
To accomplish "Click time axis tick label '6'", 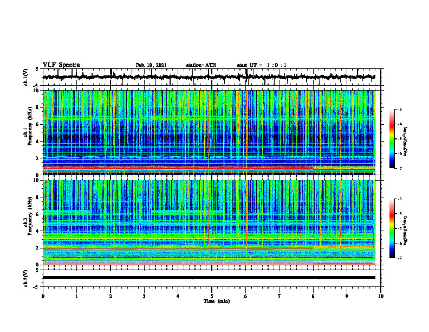I will 246,296.
